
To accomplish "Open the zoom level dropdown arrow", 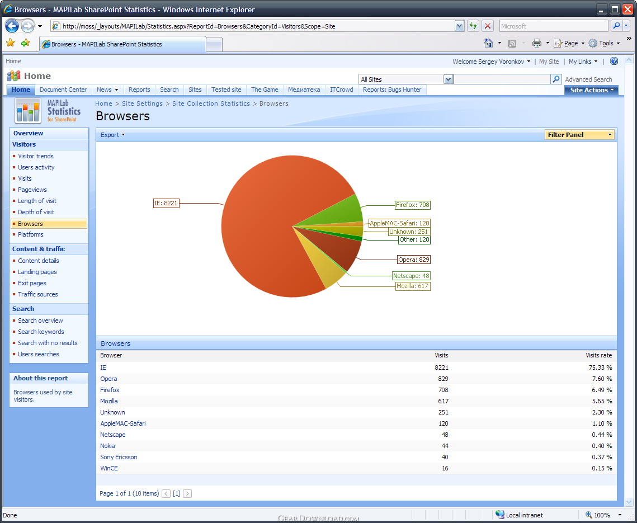I will (x=620, y=515).
